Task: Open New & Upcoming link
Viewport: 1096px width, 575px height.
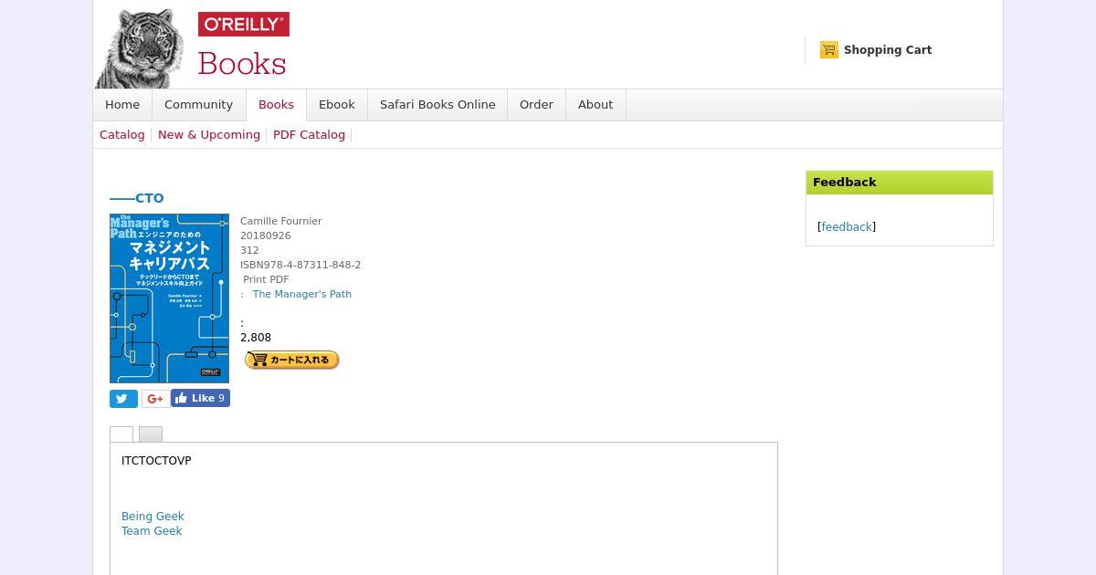Action: click(209, 135)
